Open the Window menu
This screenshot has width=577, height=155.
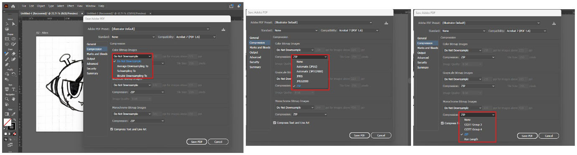(90, 6)
